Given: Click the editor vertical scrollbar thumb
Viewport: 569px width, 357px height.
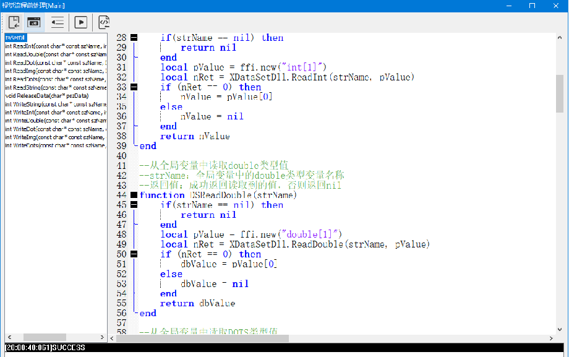Looking at the screenshot, I should [560, 93].
